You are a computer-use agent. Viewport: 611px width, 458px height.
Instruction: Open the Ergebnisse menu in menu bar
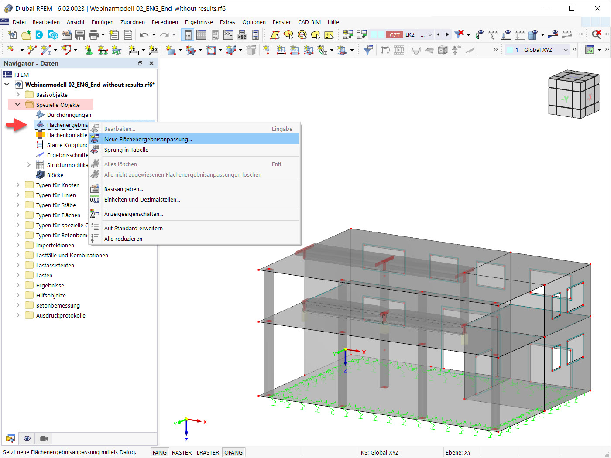pos(199,22)
